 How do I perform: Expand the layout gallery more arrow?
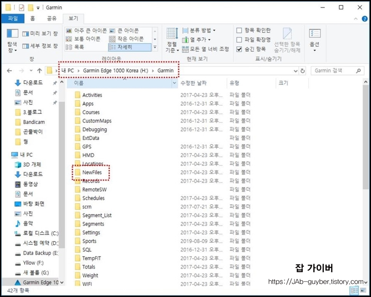click(x=155, y=47)
